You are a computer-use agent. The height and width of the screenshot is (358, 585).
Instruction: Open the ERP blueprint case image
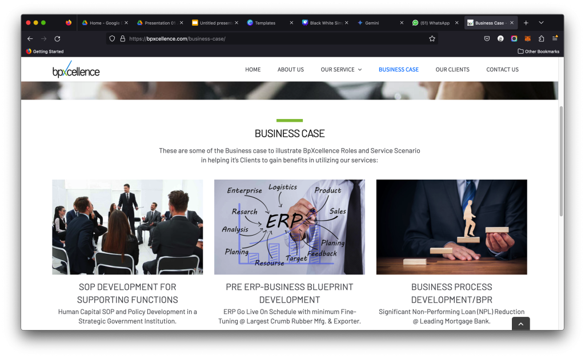(x=290, y=227)
